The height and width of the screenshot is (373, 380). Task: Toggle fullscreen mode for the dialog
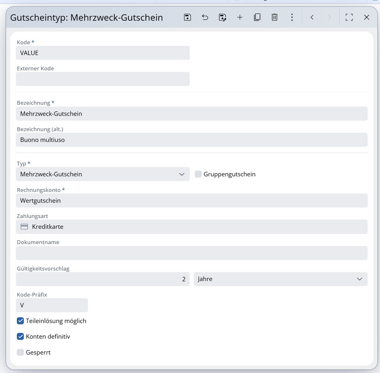[349, 17]
